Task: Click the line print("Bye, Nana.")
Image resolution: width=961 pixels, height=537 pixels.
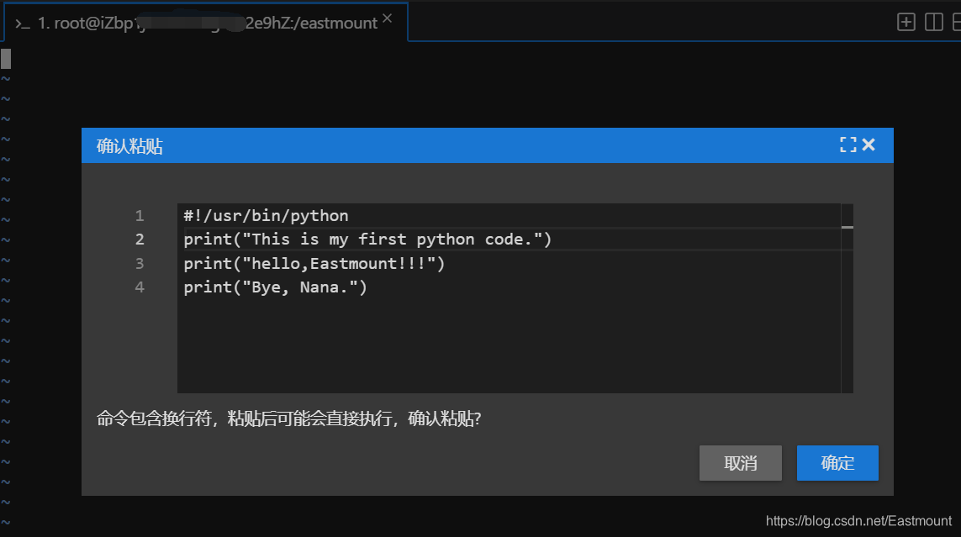Action: pos(275,287)
